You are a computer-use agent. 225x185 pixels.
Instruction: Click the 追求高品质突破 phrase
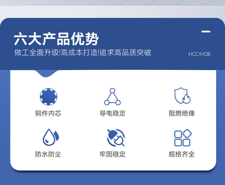(125, 52)
